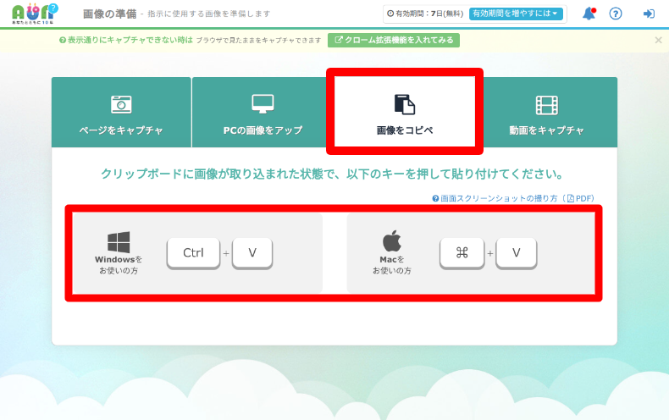Close the yellow notice banner
The width and height of the screenshot is (669, 420).
[658, 40]
